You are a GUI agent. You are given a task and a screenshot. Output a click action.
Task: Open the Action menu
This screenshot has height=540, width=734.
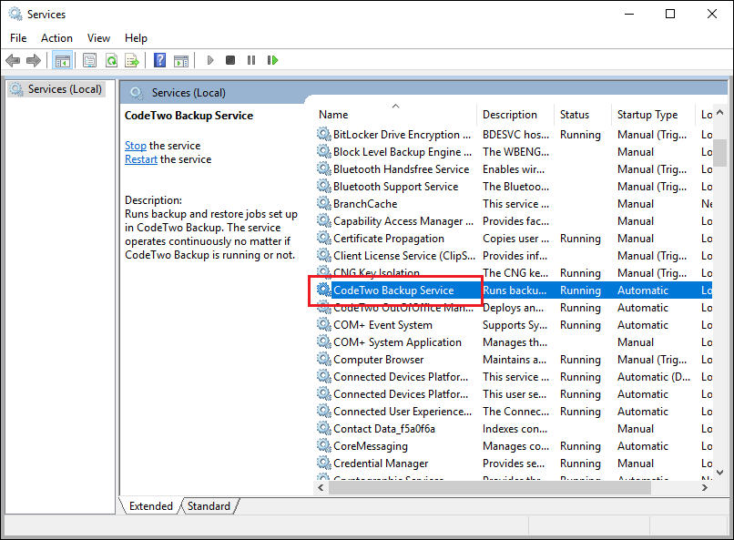(56, 38)
